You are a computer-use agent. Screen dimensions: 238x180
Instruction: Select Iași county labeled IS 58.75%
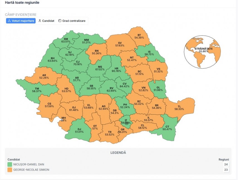[x=149, y=53]
